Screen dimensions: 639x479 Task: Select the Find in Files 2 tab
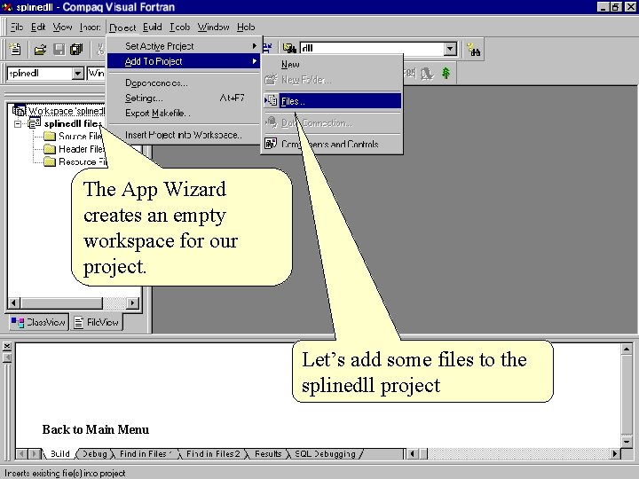tap(213, 454)
